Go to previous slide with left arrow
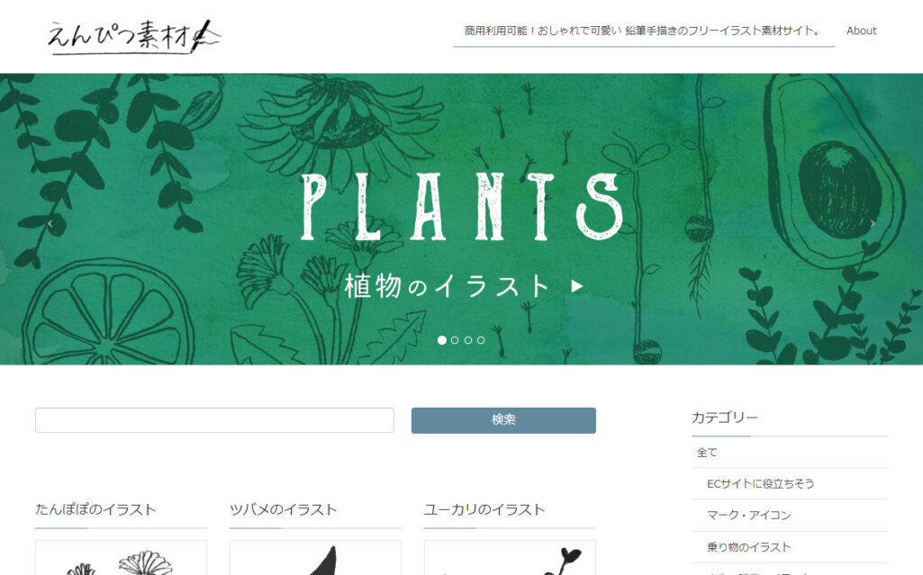 [50, 223]
